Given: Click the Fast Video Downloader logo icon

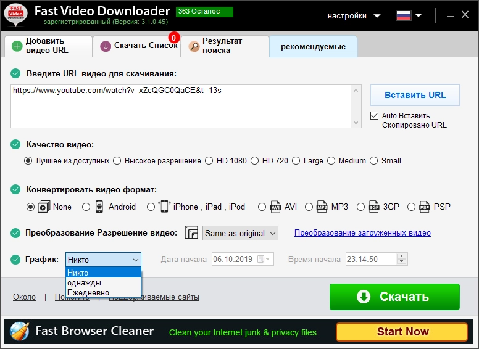Looking at the screenshot, I should click(15, 14).
